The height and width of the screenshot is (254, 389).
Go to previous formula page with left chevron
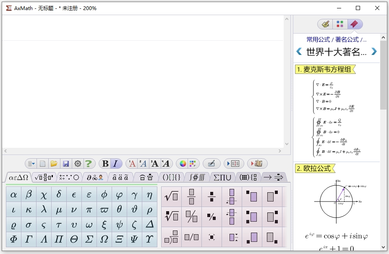(x=299, y=52)
